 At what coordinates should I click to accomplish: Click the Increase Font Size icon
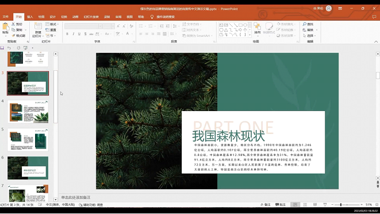pyautogui.click(x=118, y=26)
